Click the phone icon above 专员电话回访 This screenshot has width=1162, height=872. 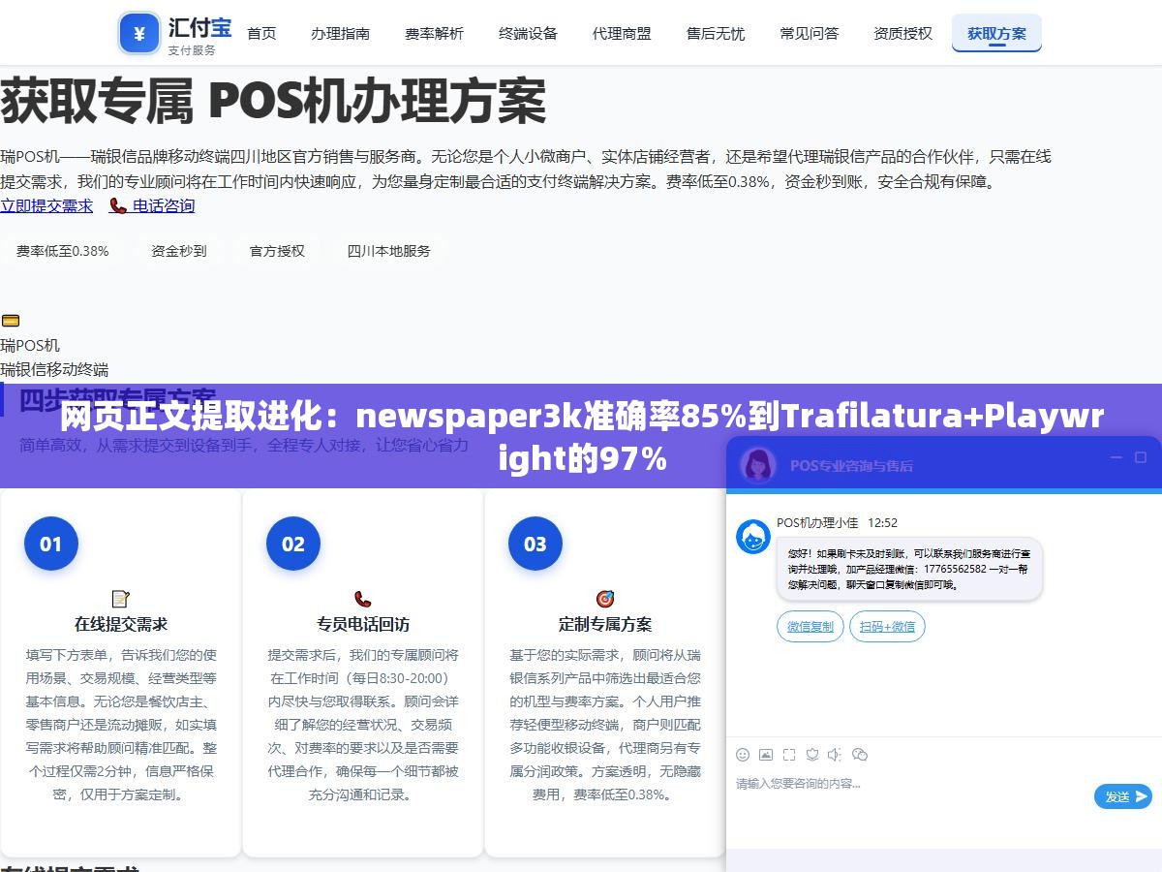(363, 599)
